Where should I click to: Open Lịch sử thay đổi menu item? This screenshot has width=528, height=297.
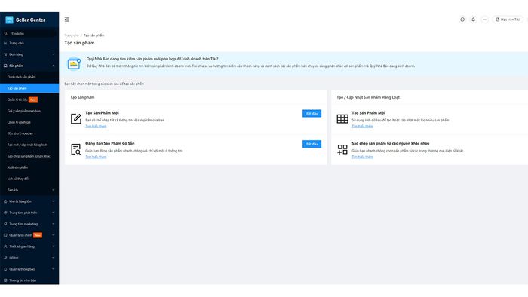(29, 179)
